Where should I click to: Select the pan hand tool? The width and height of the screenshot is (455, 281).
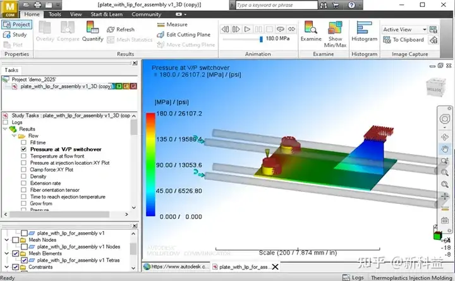point(444,149)
